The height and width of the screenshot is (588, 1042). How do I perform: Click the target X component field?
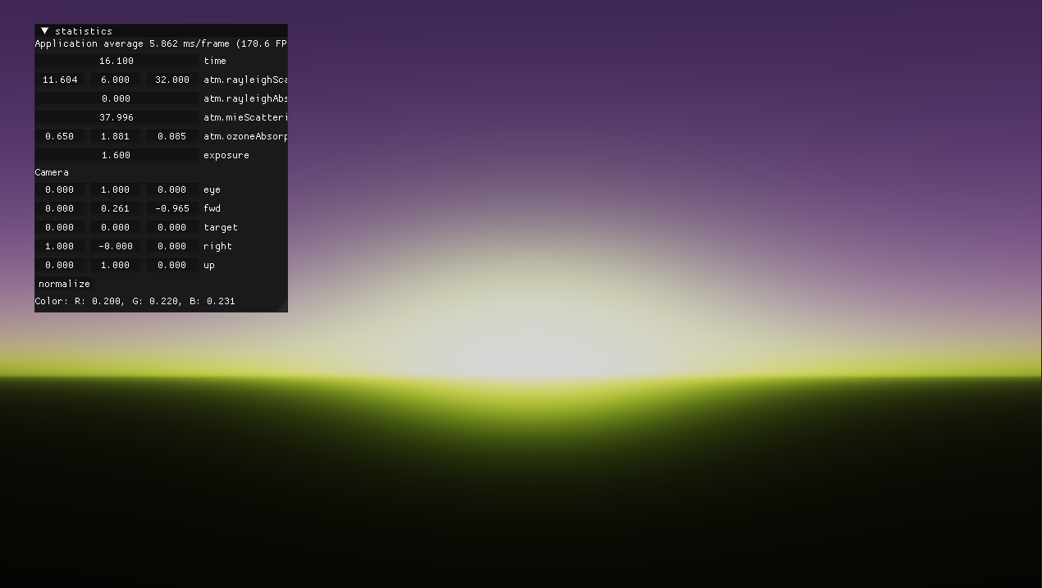tap(60, 227)
